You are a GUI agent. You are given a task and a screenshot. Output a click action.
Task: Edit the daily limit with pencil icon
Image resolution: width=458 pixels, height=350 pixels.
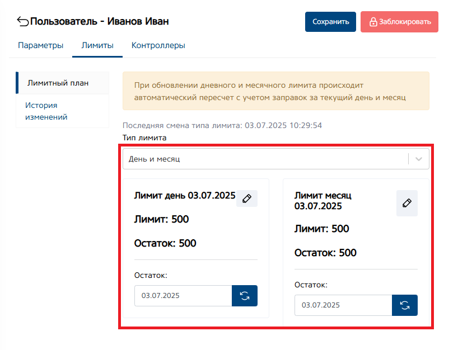[246, 198]
